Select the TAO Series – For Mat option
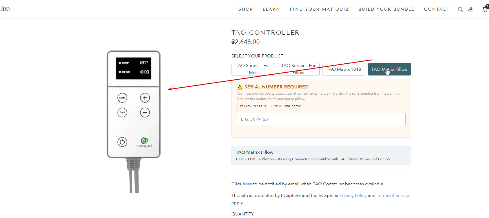Screen dimensions: 489x218 [x=253, y=69]
